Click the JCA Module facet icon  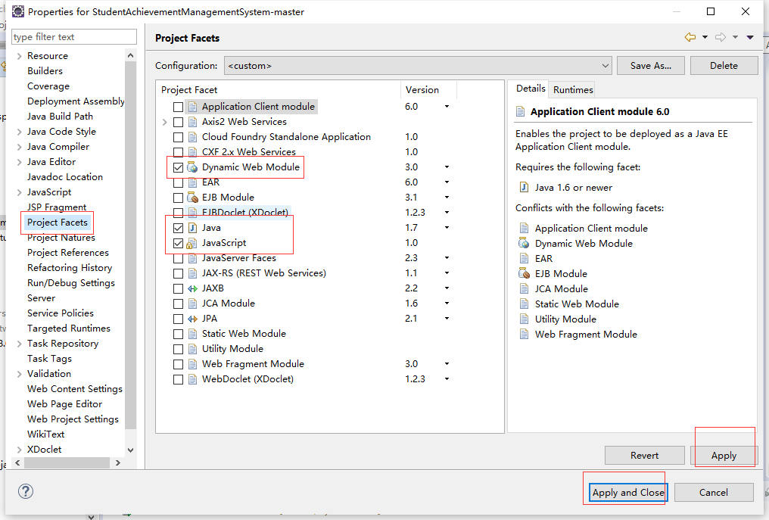pyautogui.click(x=193, y=304)
